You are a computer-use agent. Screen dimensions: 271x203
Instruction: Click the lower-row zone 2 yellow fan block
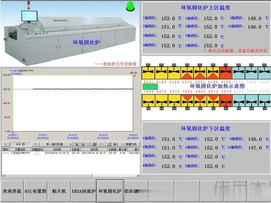pos(161,100)
